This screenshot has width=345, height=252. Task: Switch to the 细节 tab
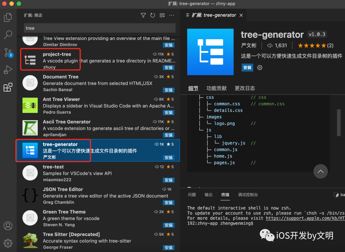(x=193, y=88)
